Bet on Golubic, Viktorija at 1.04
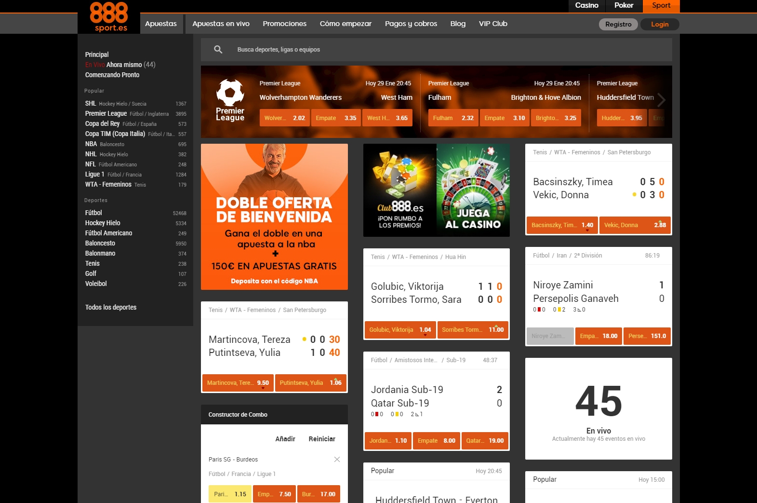 (400, 330)
